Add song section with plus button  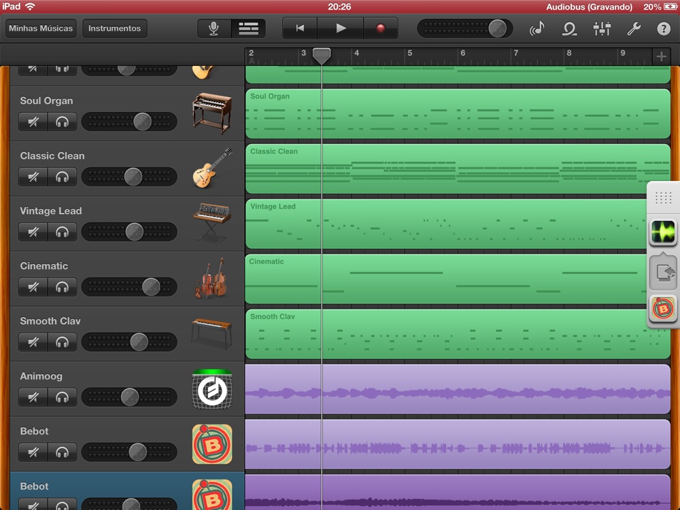coord(662,56)
